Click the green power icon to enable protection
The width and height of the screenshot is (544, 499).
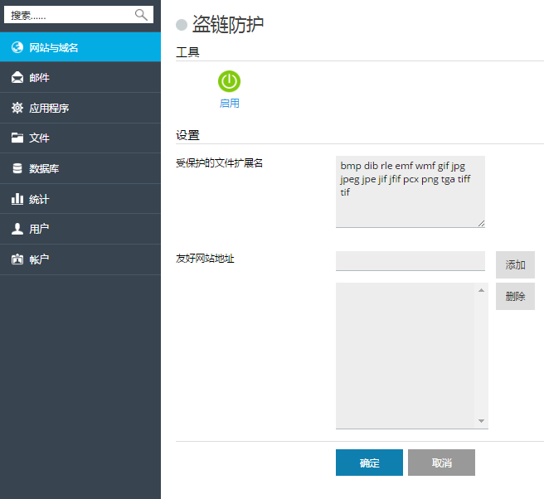[229, 81]
